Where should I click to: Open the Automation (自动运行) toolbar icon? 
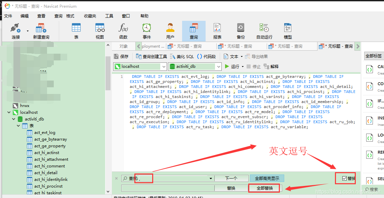coord(264,31)
